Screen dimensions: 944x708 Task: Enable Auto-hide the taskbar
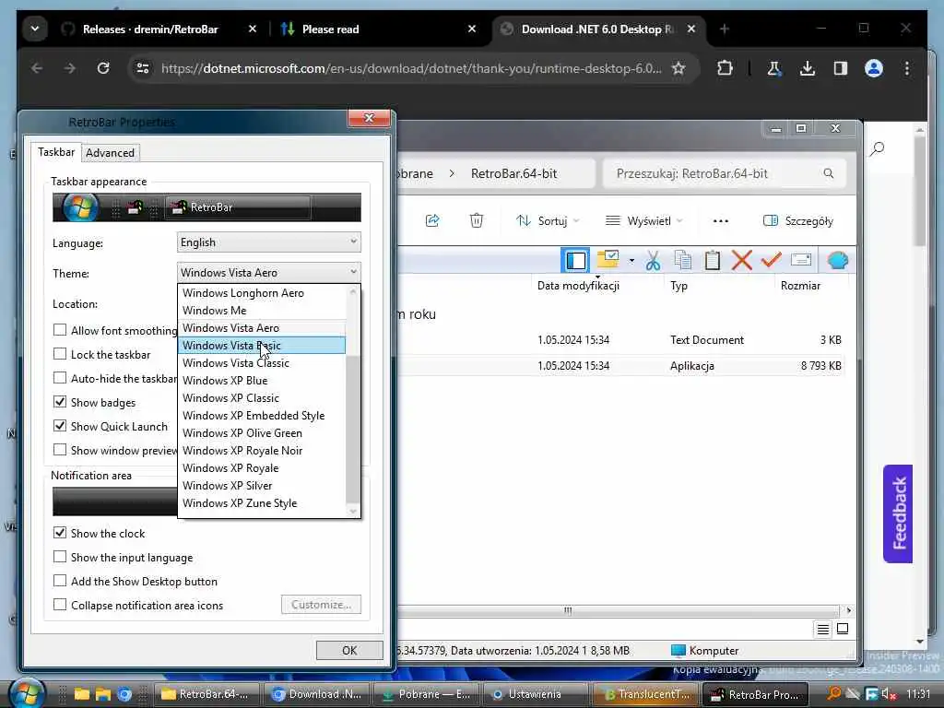point(60,378)
